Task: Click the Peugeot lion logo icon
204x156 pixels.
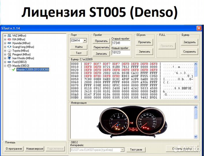Action: (x=10, y=54)
